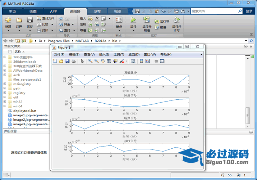Expand the 360安全浏览器下载 folder
The width and height of the screenshot is (257, 180).
click(5, 66)
